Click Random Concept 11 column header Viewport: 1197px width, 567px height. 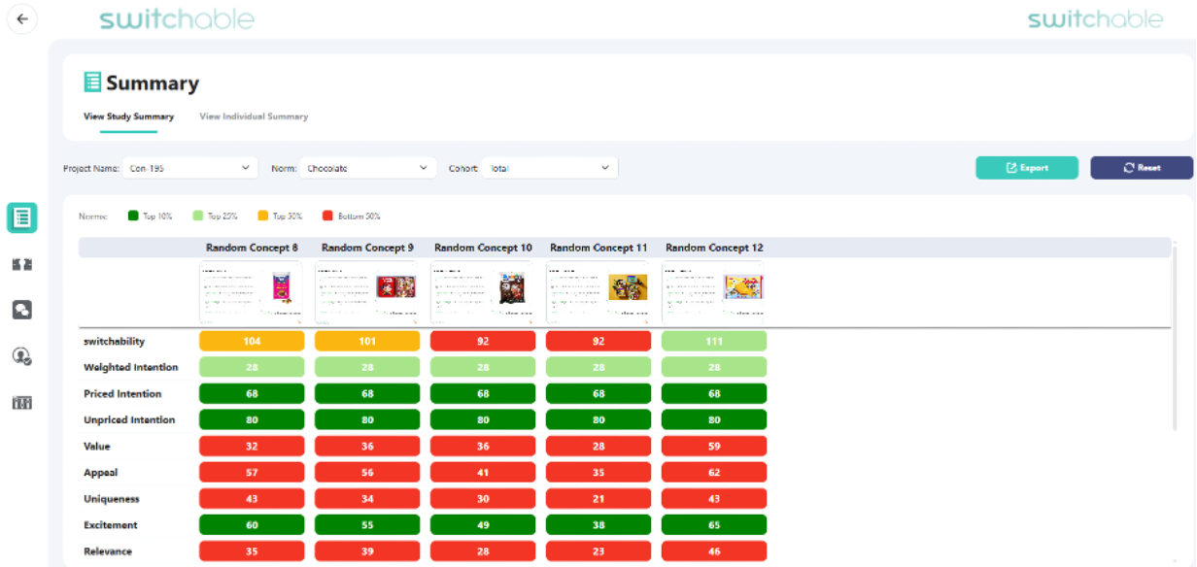[598, 248]
